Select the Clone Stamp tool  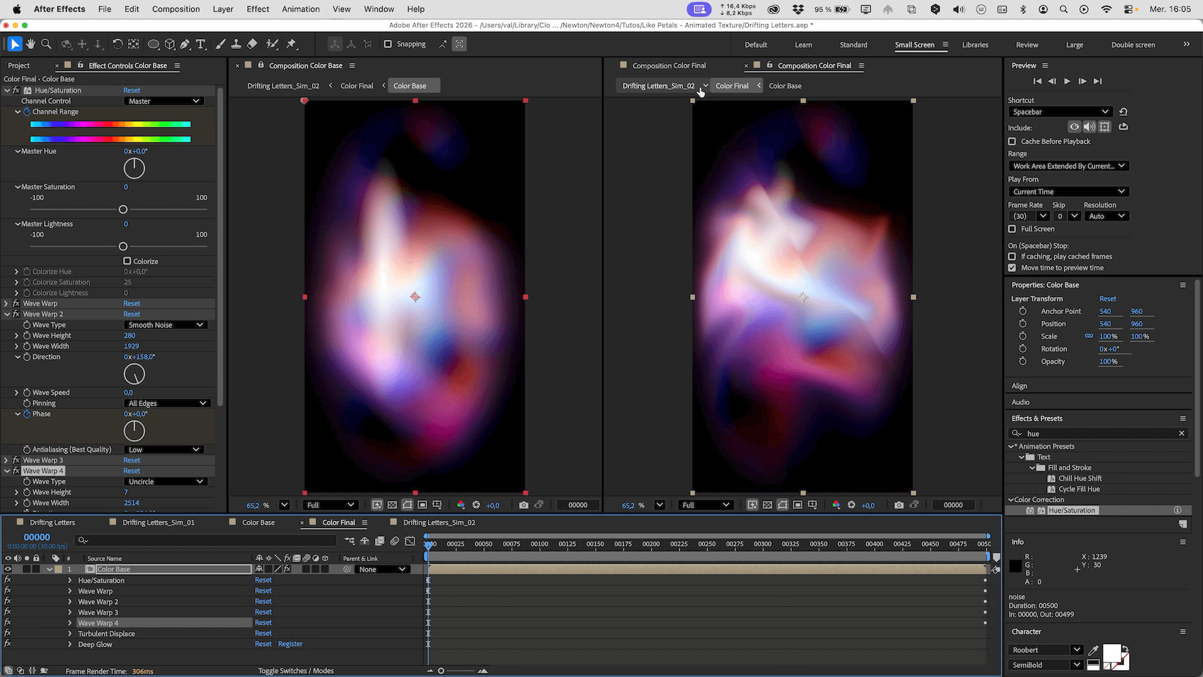(x=236, y=44)
